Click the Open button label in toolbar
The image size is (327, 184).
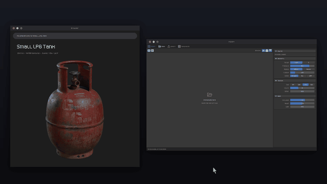pyautogui.click(x=163, y=47)
